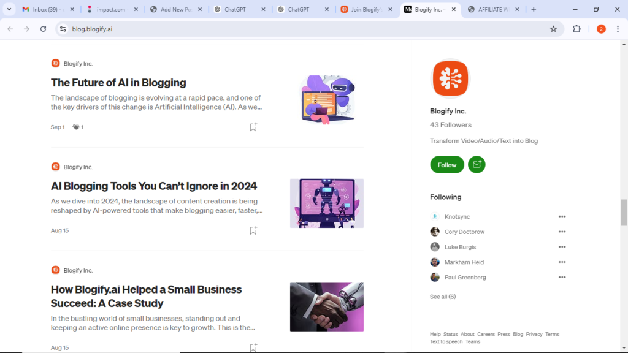Click the handshake thumbnail image

pyautogui.click(x=327, y=306)
